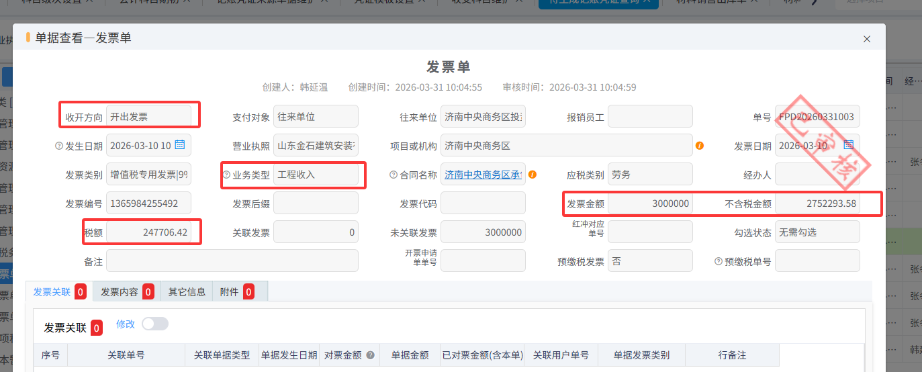Toggle the 修改 switch in 发票关联
The height and width of the screenshot is (372, 922).
click(x=155, y=324)
